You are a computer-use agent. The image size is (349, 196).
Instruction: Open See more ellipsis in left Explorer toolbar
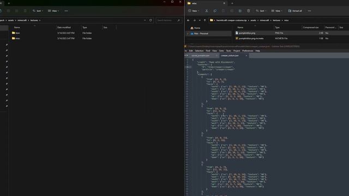[66, 11]
